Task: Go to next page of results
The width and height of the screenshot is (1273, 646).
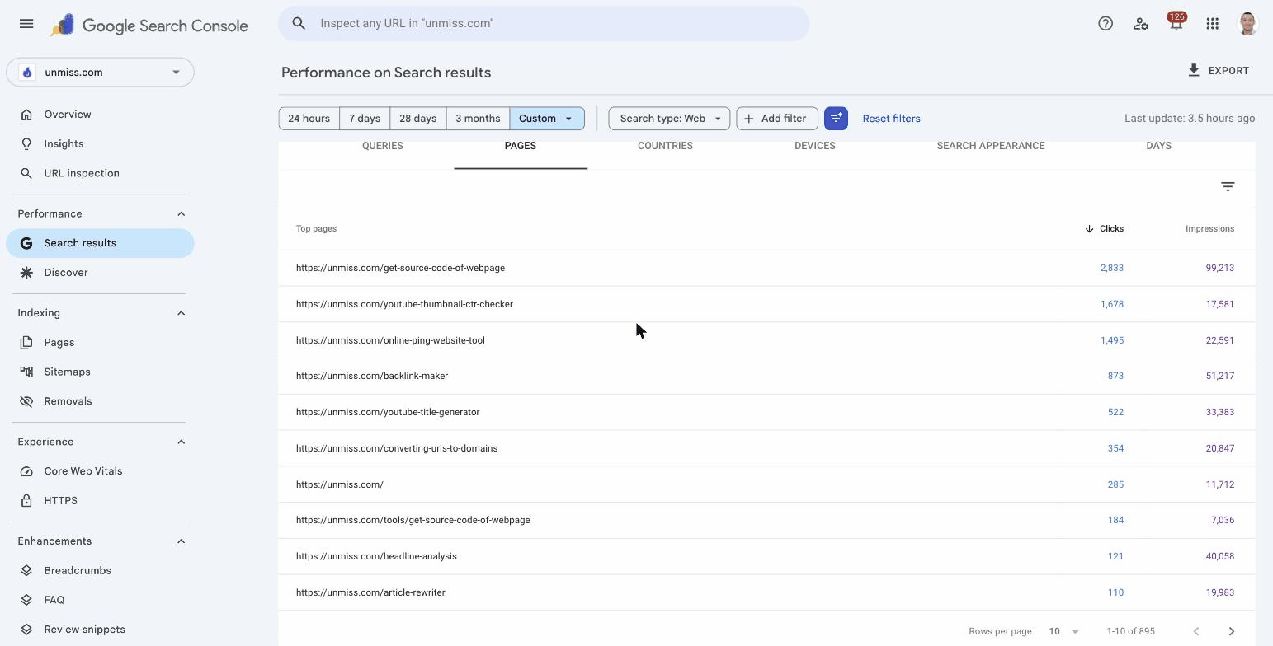Action: (1232, 632)
